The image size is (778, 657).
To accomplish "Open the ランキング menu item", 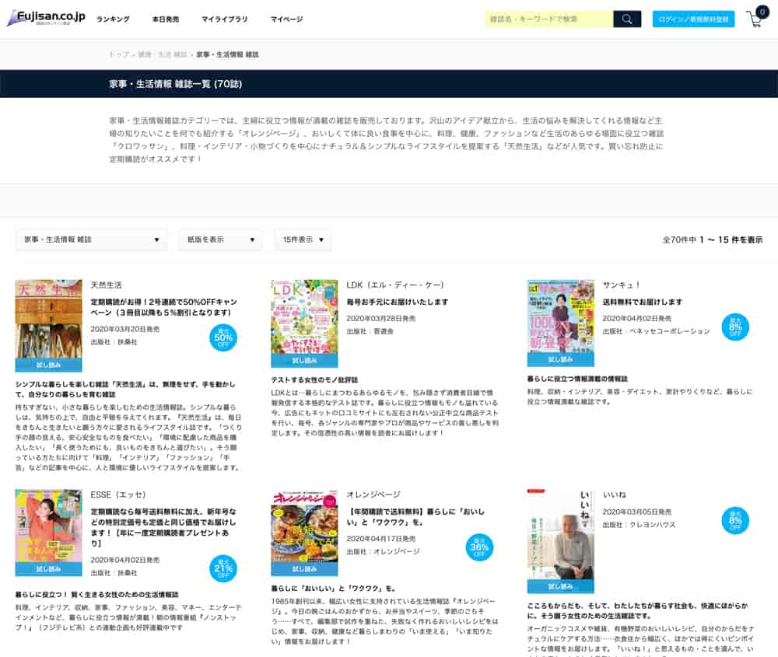I will tap(113, 19).
